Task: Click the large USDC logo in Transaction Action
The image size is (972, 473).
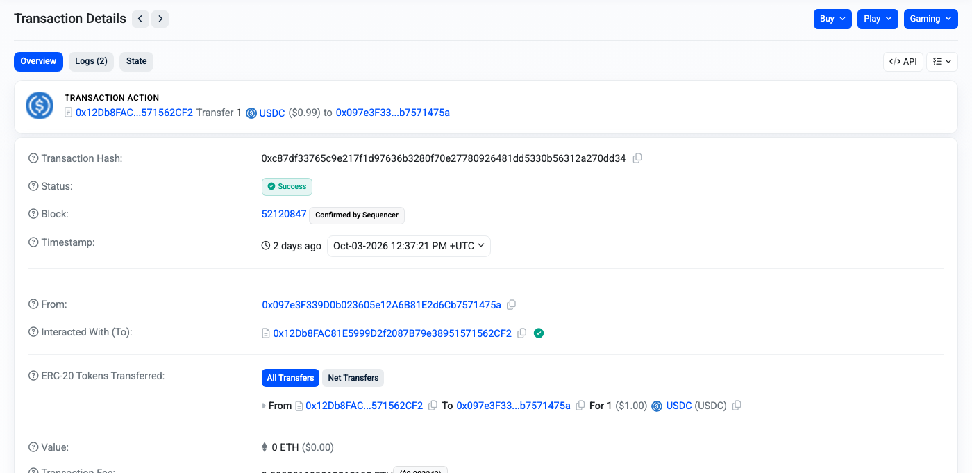Action: coord(40,106)
